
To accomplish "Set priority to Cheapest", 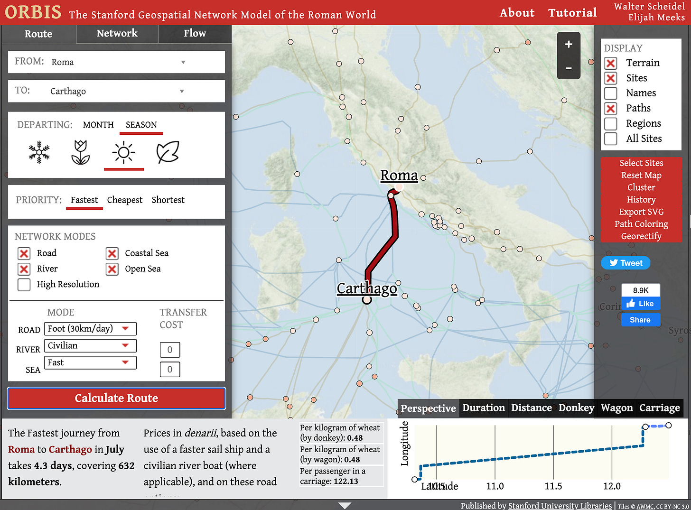I will pos(125,200).
